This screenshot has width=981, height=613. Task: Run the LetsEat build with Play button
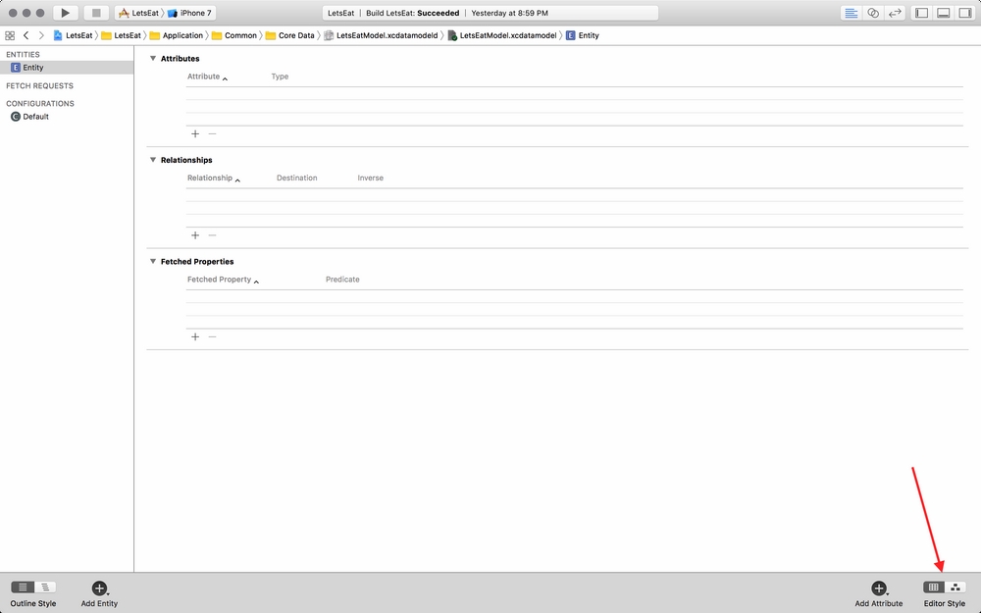point(65,13)
